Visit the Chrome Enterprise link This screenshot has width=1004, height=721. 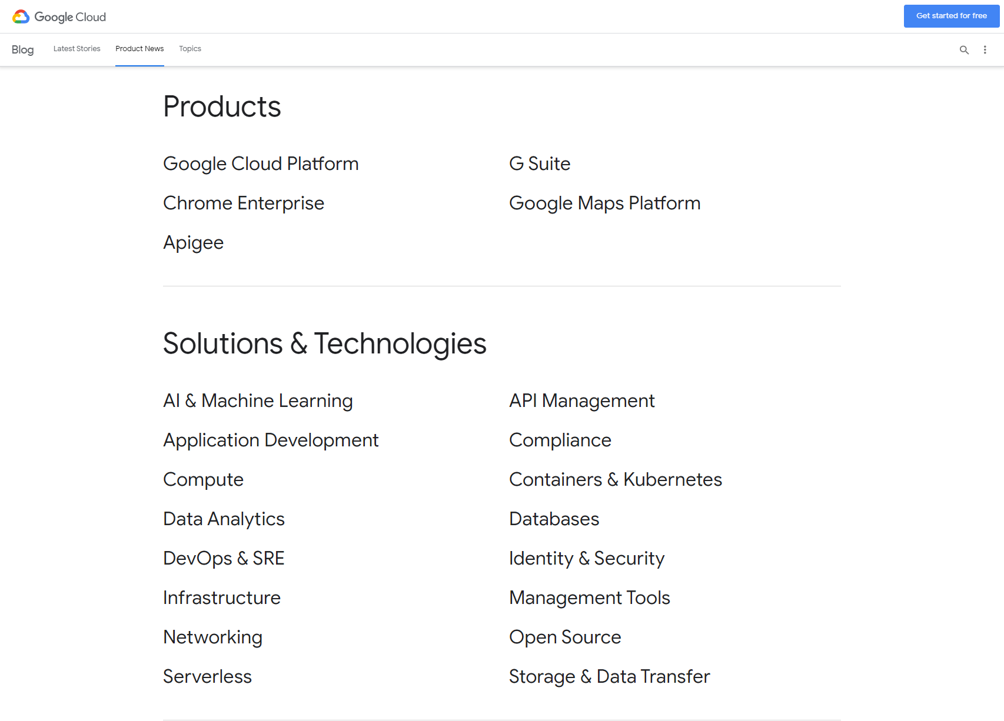(x=244, y=203)
